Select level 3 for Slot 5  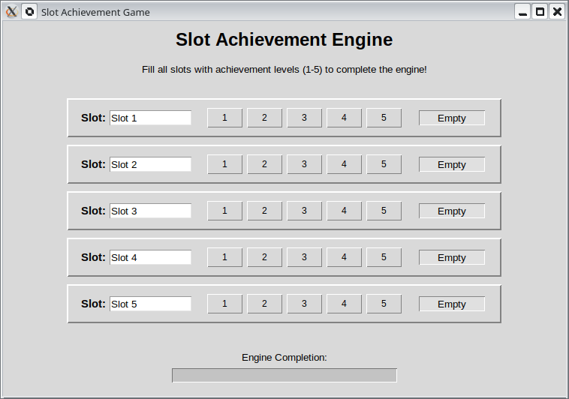pyautogui.click(x=304, y=304)
